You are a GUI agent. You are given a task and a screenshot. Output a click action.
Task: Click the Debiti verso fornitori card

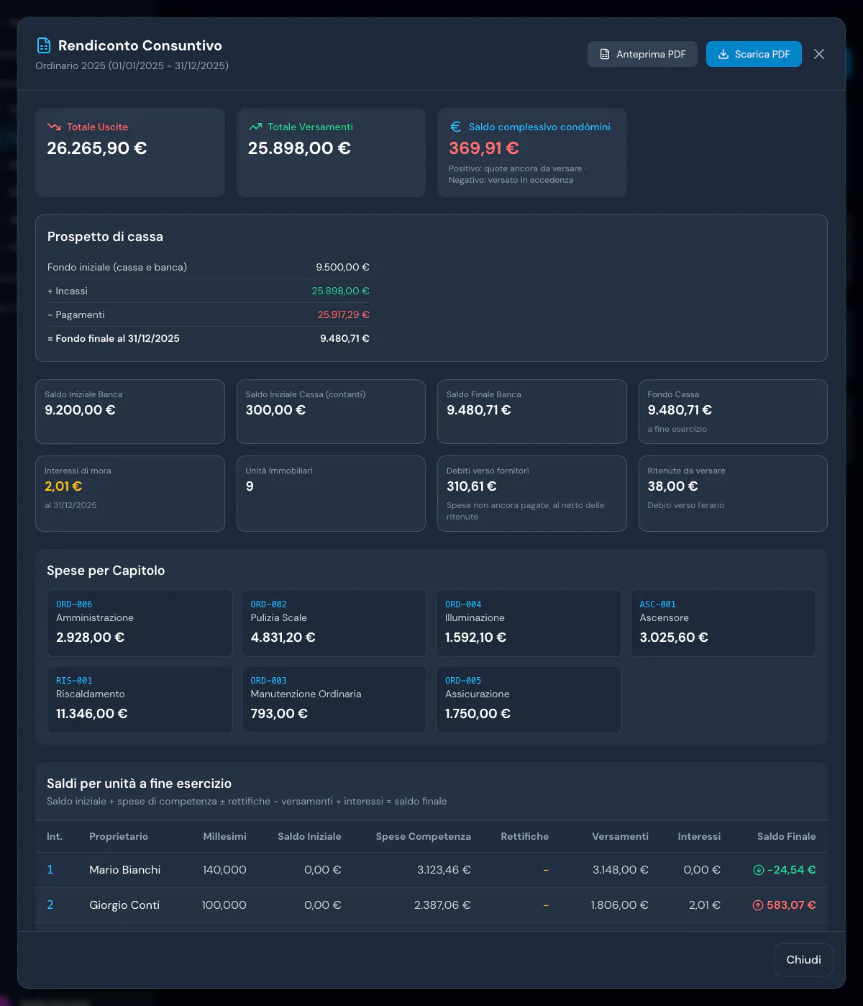(532, 494)
